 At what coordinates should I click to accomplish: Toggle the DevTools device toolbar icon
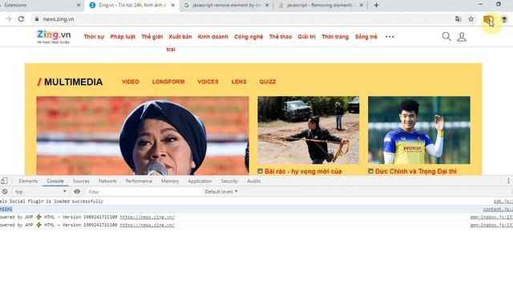click(x=4, y=181)
